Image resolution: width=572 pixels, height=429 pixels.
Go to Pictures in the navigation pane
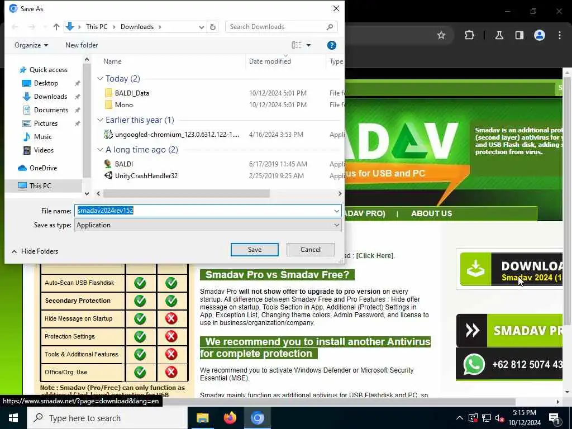[x=46, y=123]
